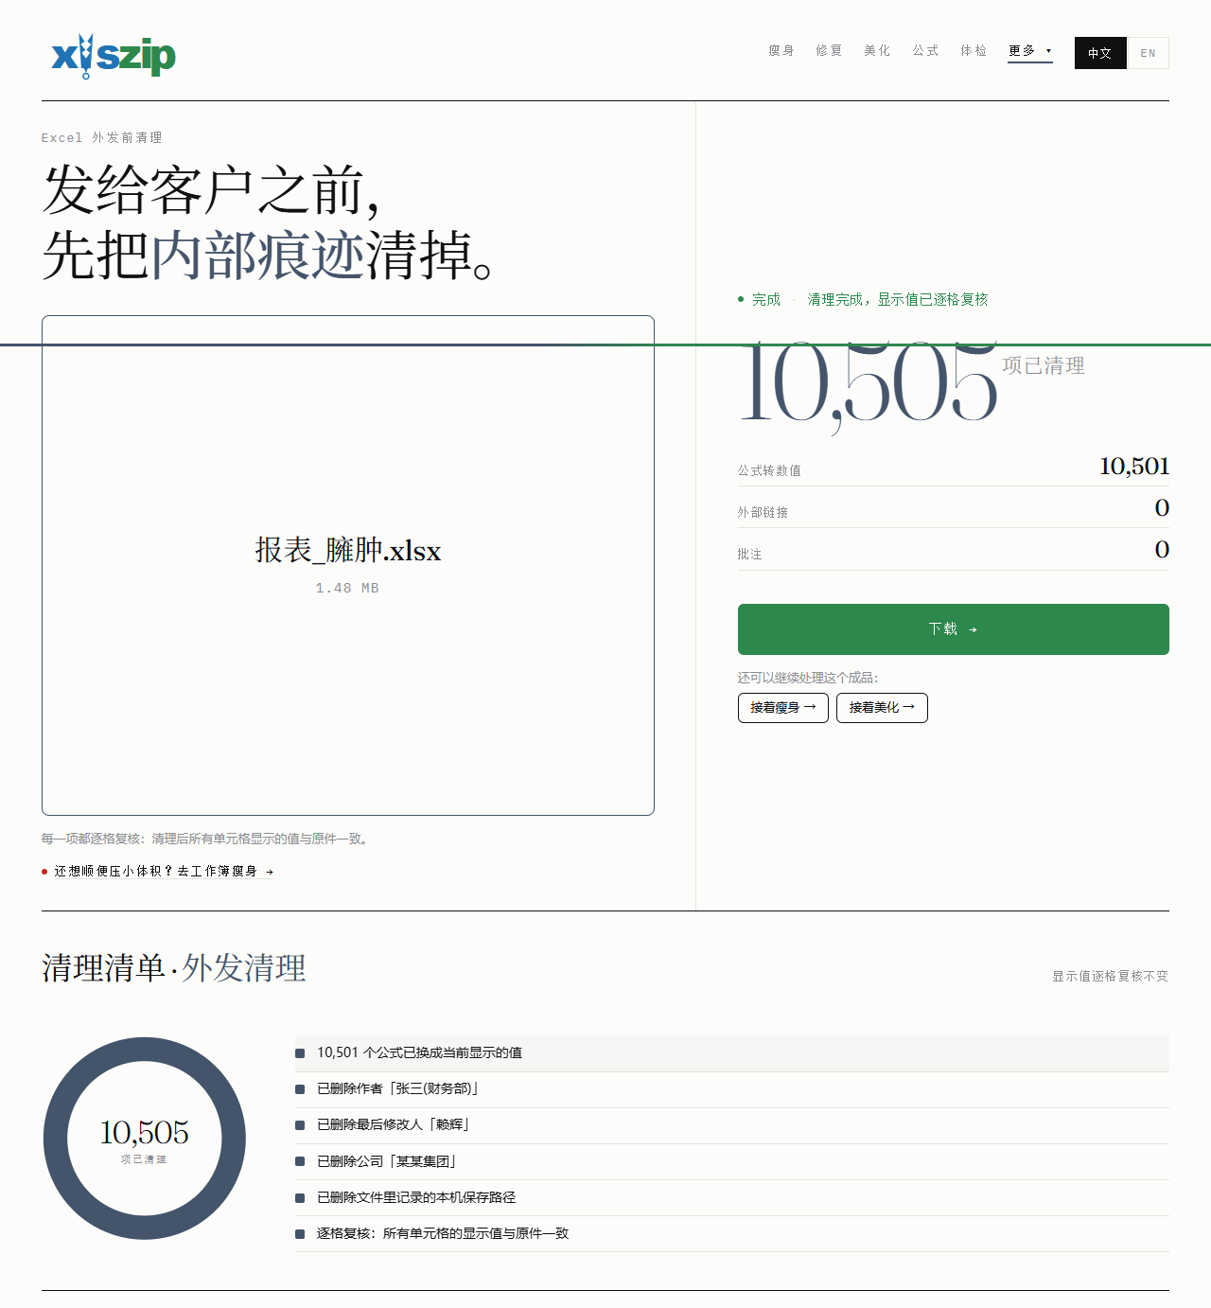
Task: Click the 每一项都逐格复核 description text
Action: coord(206,840)
